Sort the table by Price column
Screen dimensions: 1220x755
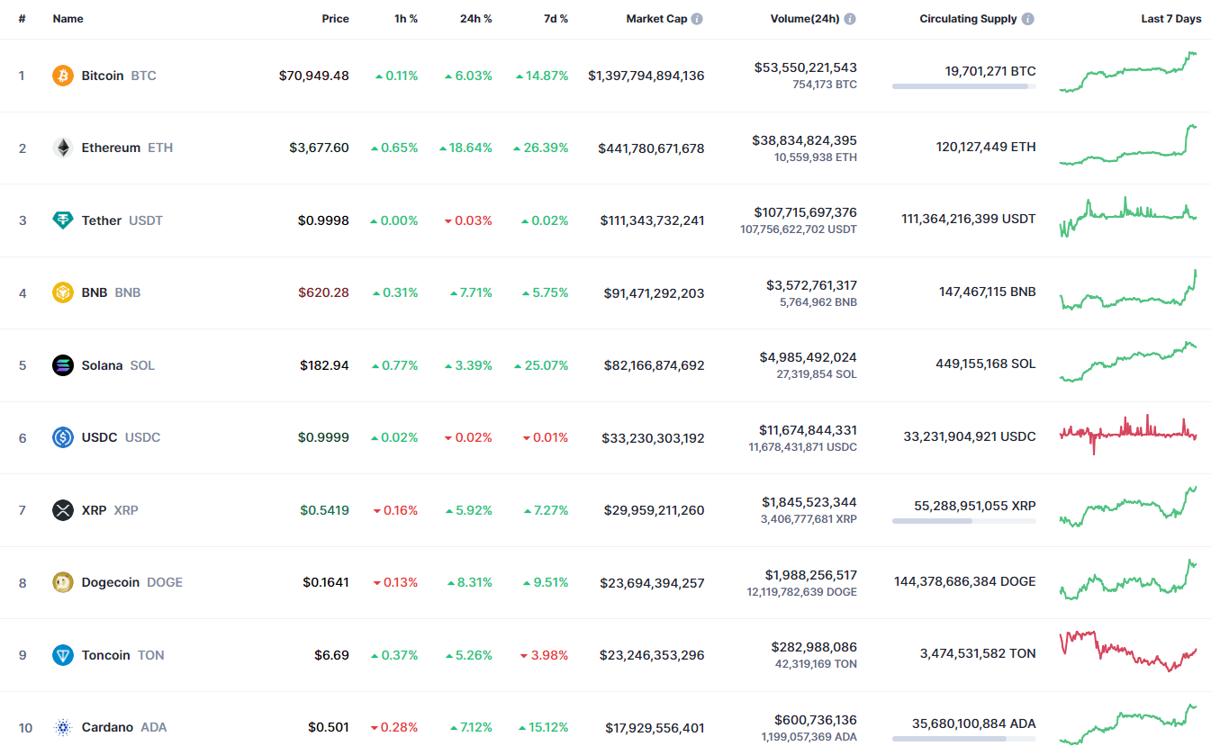[x=335, y=19]
